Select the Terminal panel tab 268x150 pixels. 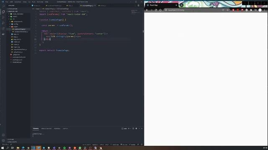[x=36, y=129]
